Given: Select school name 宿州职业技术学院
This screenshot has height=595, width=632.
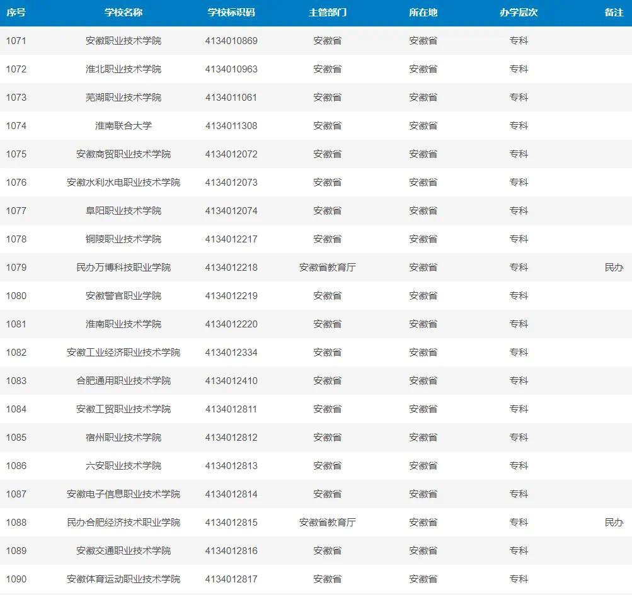Looking at the screenshot, I should [x=124, y=438].
